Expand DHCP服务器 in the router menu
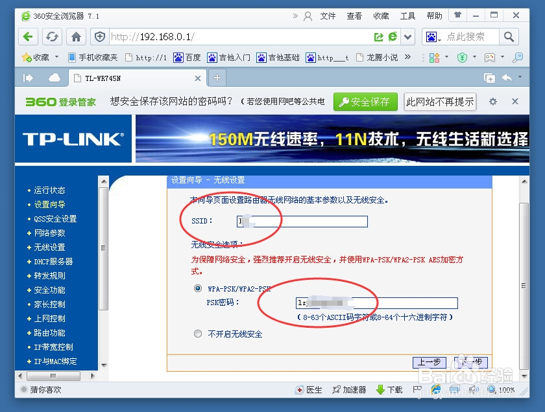 tap(53, 261)
